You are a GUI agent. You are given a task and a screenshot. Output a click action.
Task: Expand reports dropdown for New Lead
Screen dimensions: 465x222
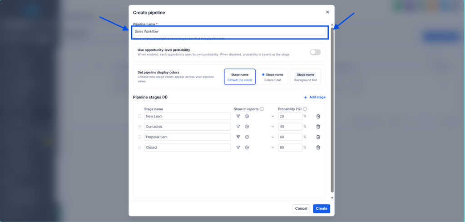point(273,116)
